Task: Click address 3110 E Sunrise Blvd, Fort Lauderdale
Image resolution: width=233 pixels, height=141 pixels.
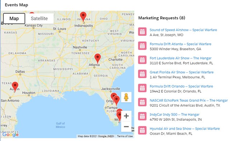Action: (x=181, y=63)
